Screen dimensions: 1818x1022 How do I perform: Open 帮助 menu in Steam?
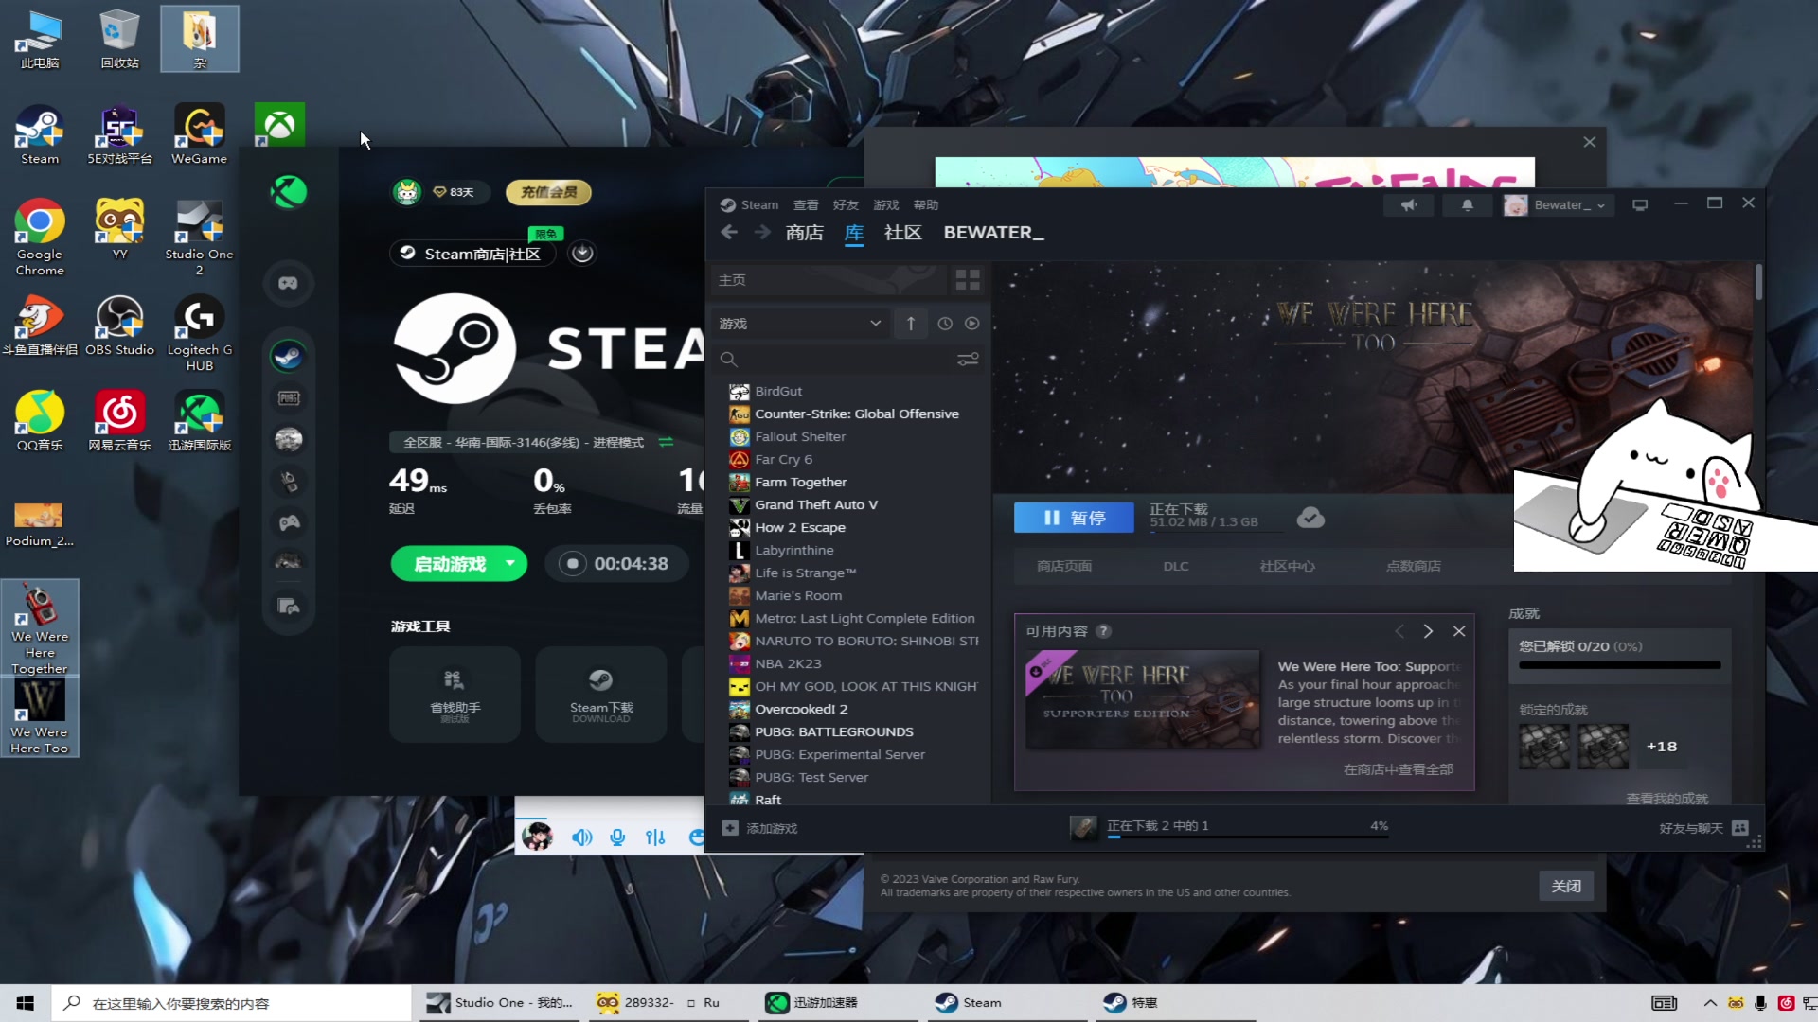926,205
